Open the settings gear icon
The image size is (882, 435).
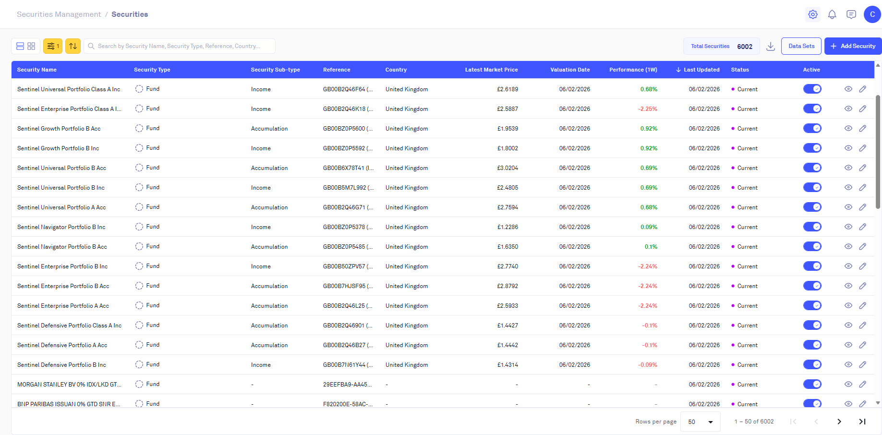tap(812, 14)
